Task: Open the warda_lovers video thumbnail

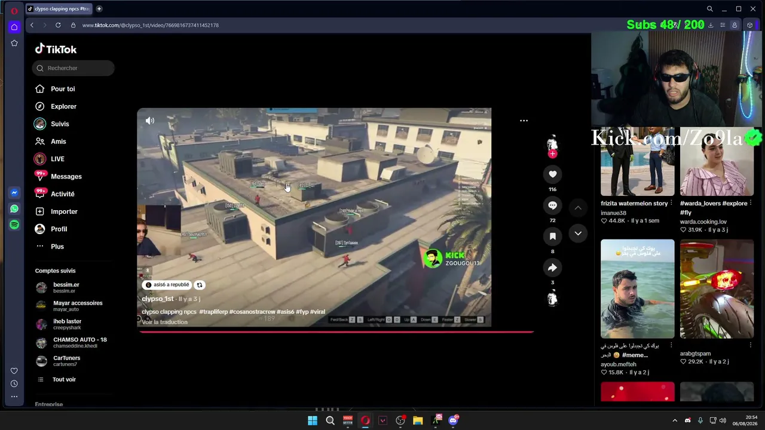Action: 717,161
